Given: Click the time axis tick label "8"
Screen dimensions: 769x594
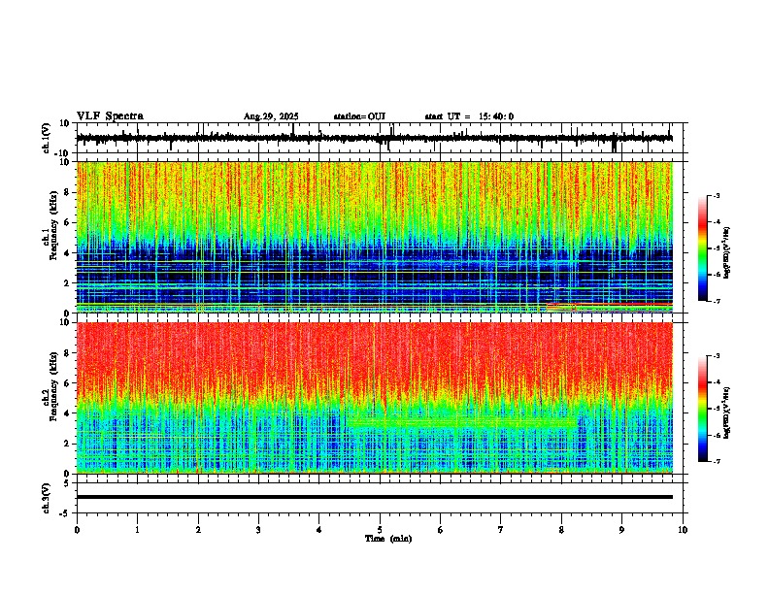Looking at the screenshot, I should coord(561,530).
